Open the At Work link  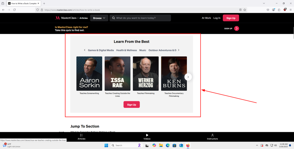tap(206, 18)
